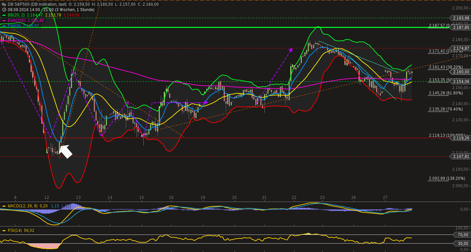Click the Fibonacci level label 2.092,99 (138.20%)
Image resolution: width=471 pixels, height=252 pixels.
pos(447,178)
